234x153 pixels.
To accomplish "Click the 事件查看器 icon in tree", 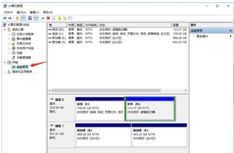I will coord(14,39).
